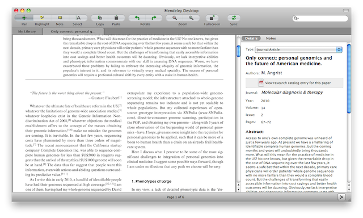Switch to the text Select tool
The image size is (363, 218).
78,18
